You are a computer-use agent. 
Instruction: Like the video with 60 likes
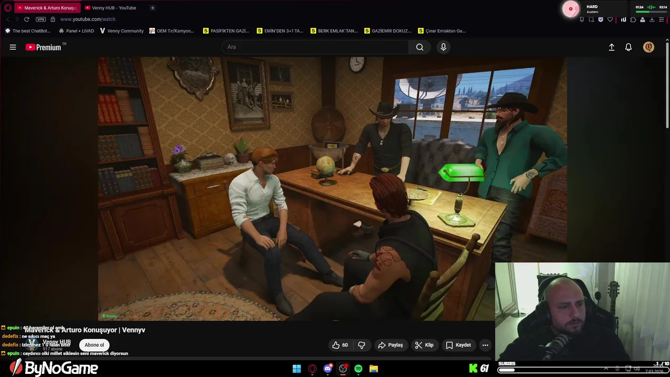pyautogui.click(x=340, y=345)
